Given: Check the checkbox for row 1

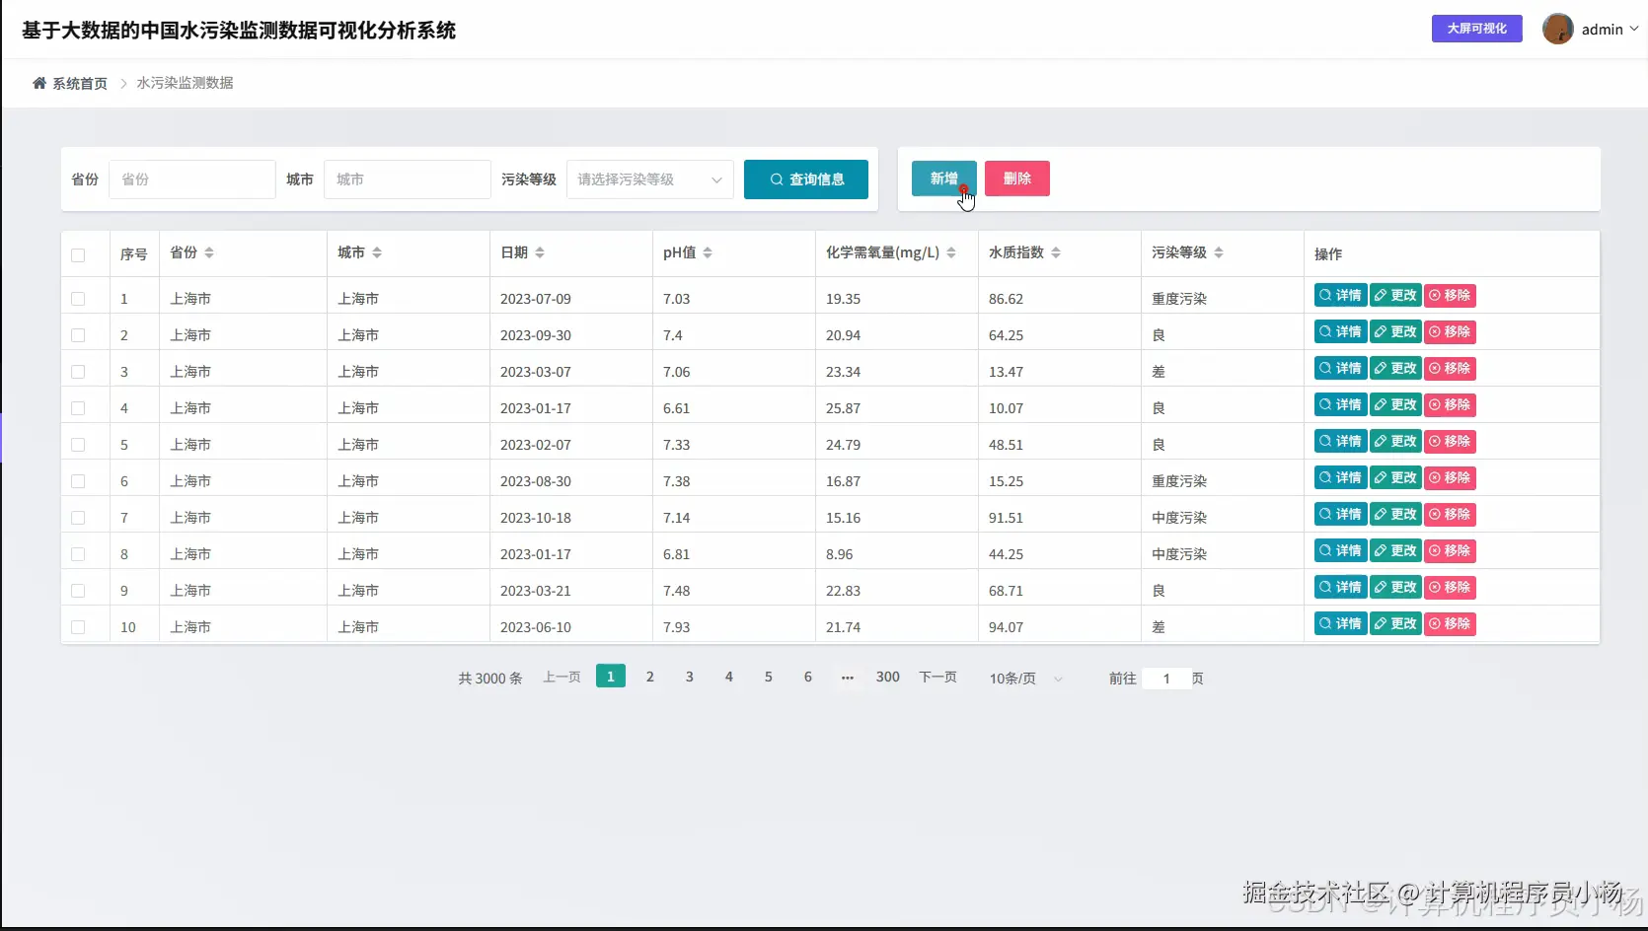Looking at the screenshot, I should click(x=78, y=299).
